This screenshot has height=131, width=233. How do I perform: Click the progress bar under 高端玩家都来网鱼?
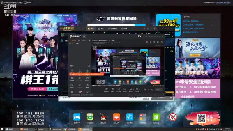[116, 25]
